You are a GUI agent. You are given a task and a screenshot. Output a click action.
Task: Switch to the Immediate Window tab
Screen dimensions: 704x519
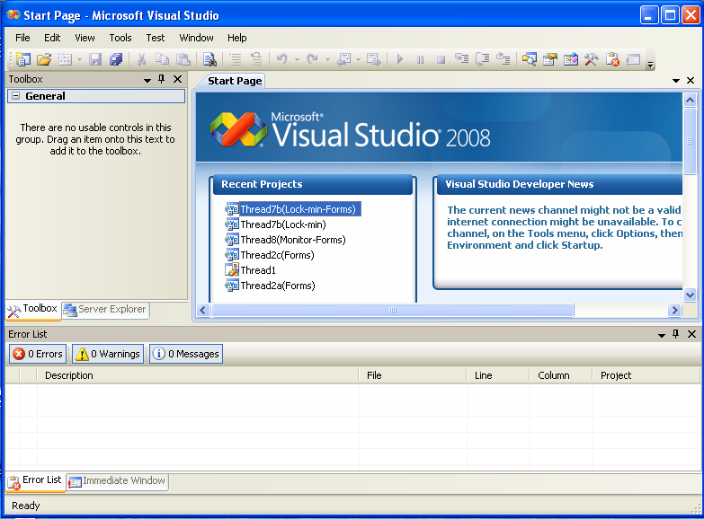pos(117,481)
